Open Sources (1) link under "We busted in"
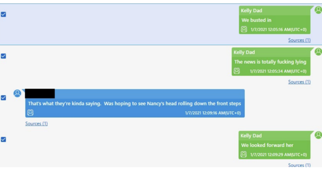Screen dimensions: 322x170 [x=299, y=40]
